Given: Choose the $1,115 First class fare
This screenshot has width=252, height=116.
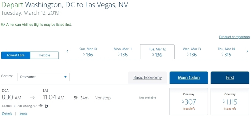Looking at the screenshot, I should point(230,101).
